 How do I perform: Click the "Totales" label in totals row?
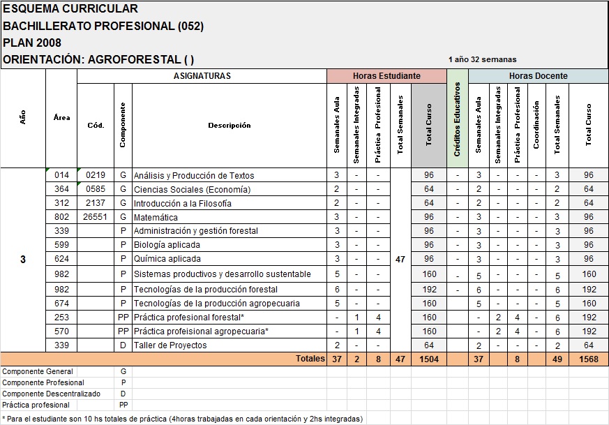coord(310,359)
